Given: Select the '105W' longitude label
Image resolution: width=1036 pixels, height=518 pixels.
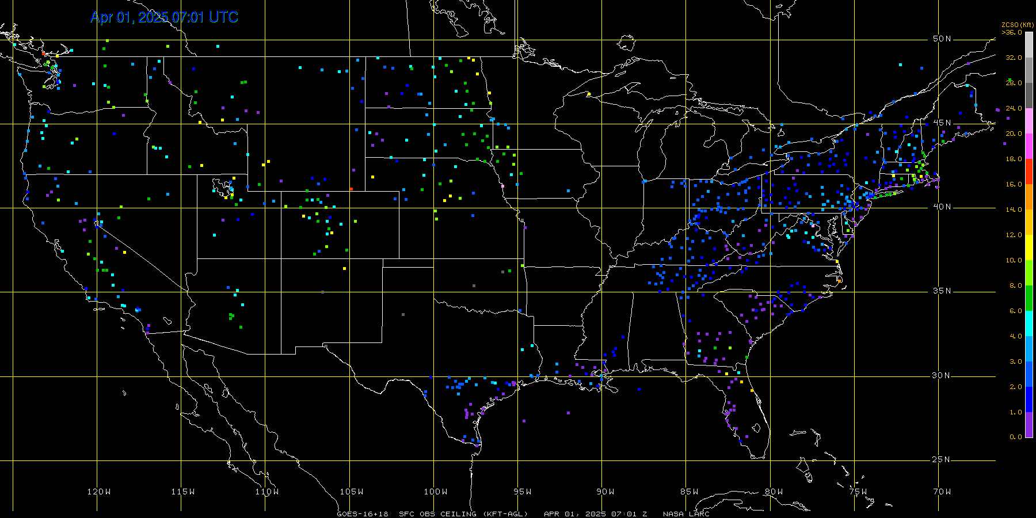Looking at the screenshot, I should click(x=352, y=492).
